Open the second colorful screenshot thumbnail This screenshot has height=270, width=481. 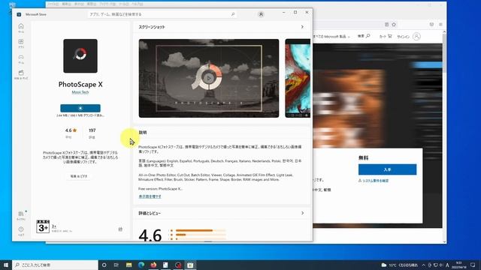pyautogui.click(x=298, y=78)
